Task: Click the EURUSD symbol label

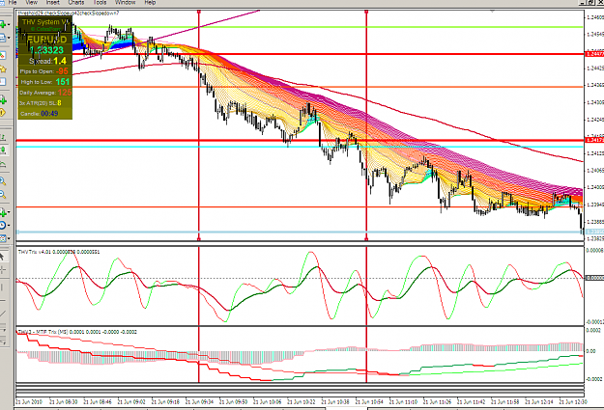Action: [46, 40]
